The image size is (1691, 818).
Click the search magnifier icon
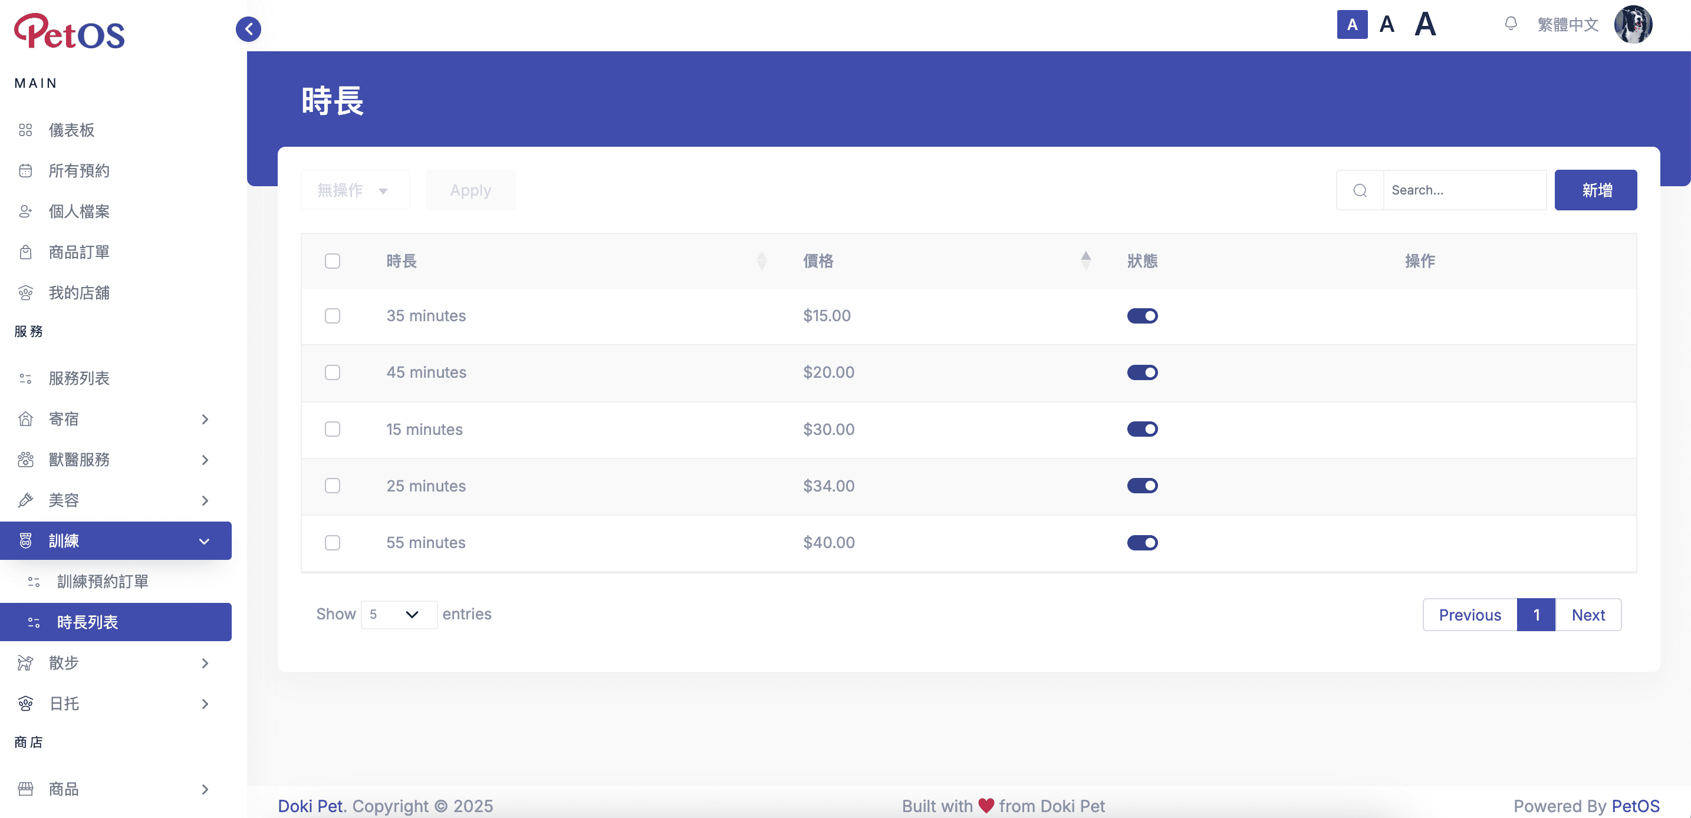point(1360,190)
